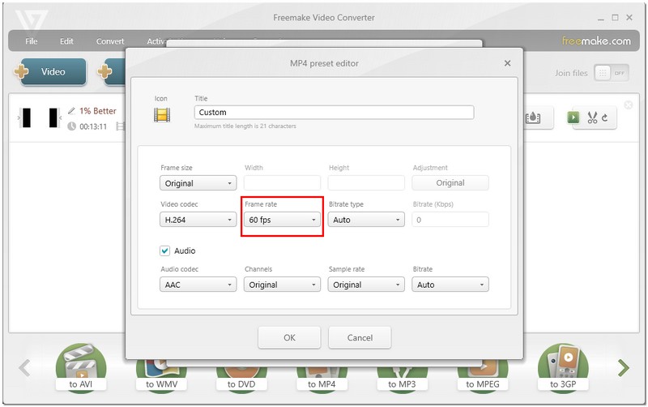
Task: Expand the Sample rate dropdown
Action: coord(366,285)
